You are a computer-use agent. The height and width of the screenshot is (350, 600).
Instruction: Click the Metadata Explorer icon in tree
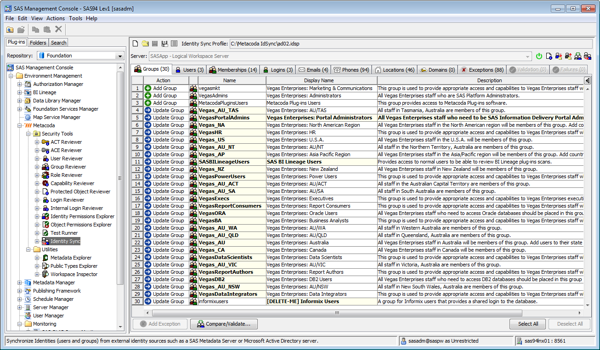(45, 258)
